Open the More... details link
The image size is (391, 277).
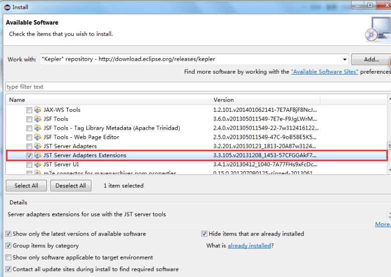click(x=383, y=224)
